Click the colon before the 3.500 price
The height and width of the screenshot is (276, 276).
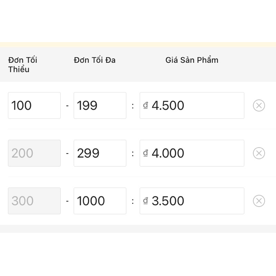tap(133, 201)
